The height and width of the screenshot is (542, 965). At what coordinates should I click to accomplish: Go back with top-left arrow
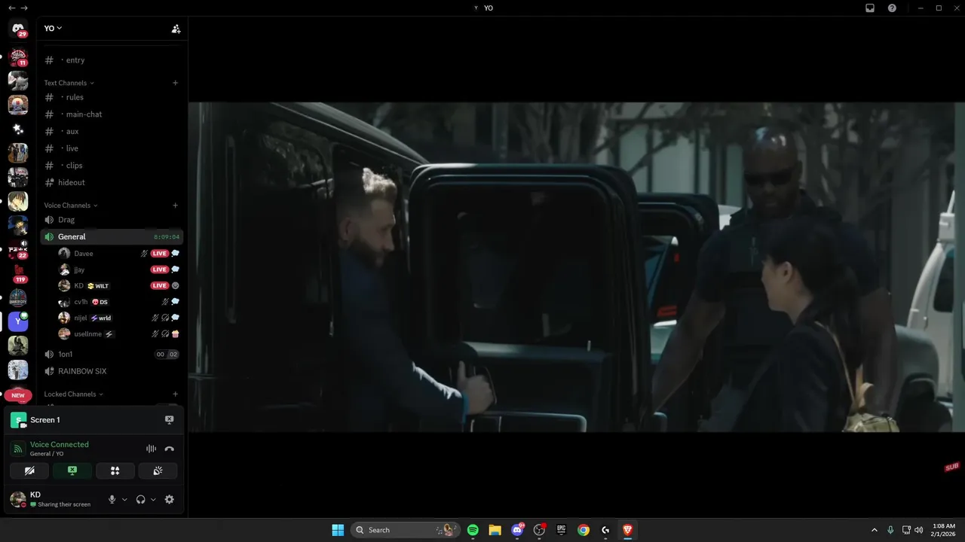click(x=11, y=8)
